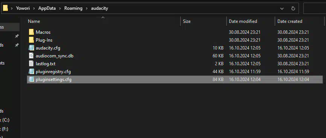Screen dimensions: 326x138
Task: Click the refresh icon in address bar
Action: [x=293, y=9]
